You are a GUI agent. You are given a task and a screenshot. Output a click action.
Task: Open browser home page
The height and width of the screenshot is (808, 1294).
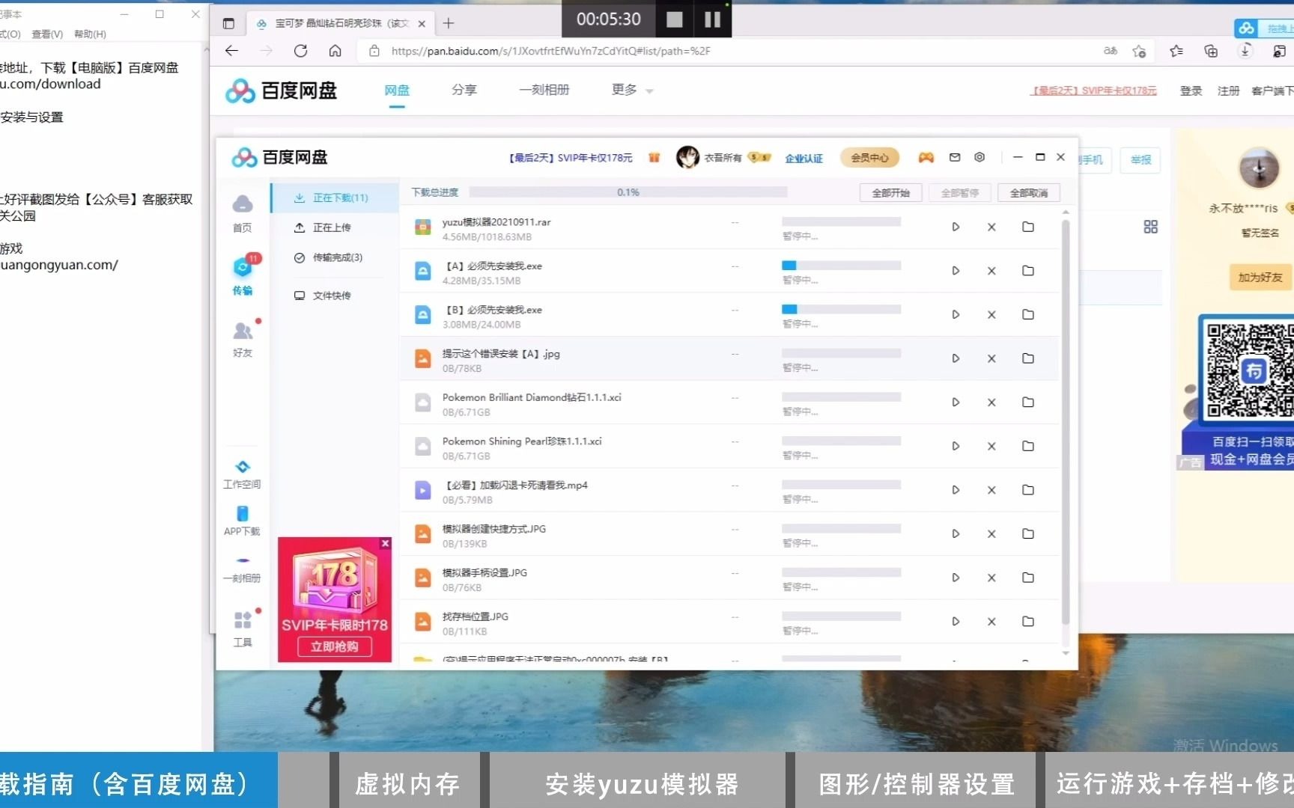(x=335, y=51)
